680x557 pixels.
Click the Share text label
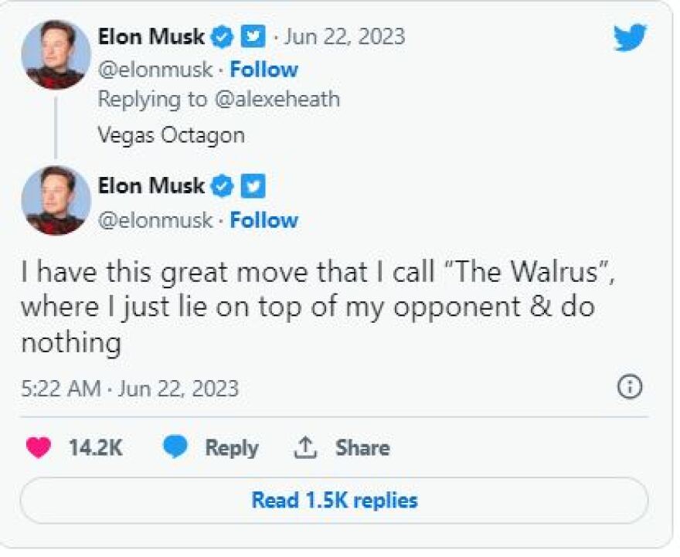362,448
